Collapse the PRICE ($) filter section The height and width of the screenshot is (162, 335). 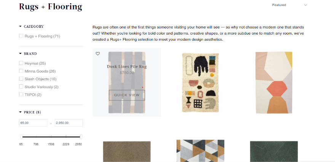30,112
